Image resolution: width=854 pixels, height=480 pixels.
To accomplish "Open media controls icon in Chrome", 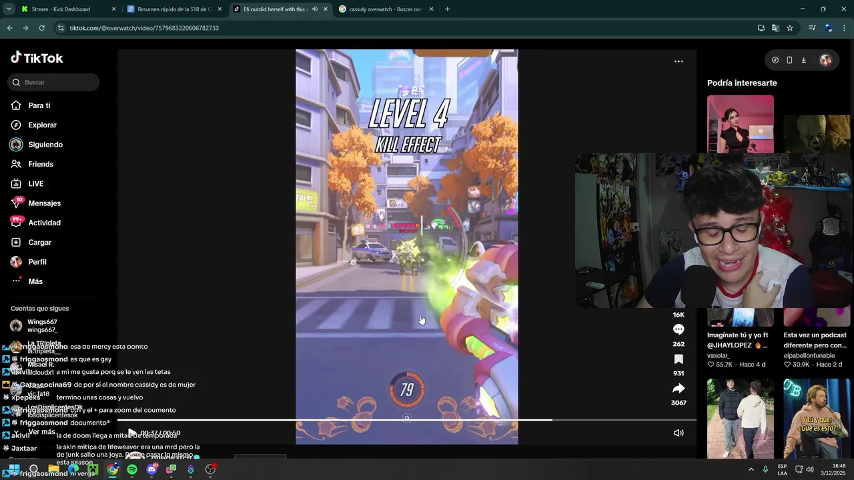I will (812, 28).
